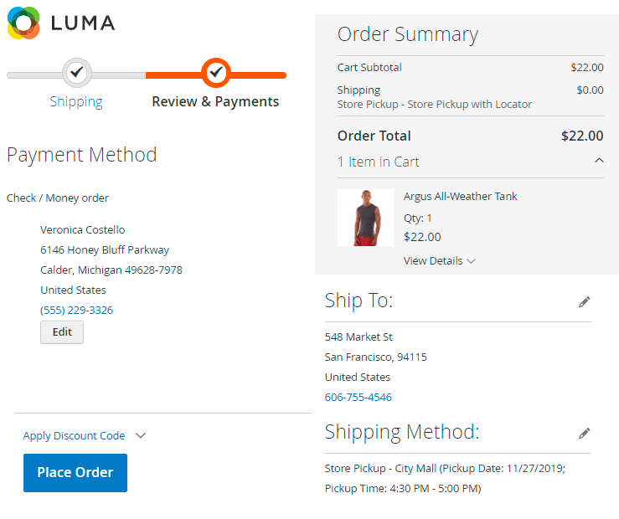
Task: Select Check / Money order payment method
Action: click(57, 198)
